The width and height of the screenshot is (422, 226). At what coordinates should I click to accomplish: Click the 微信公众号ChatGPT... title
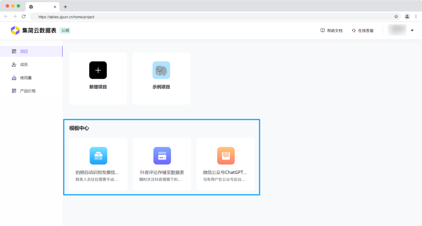(x=225, y=172)
